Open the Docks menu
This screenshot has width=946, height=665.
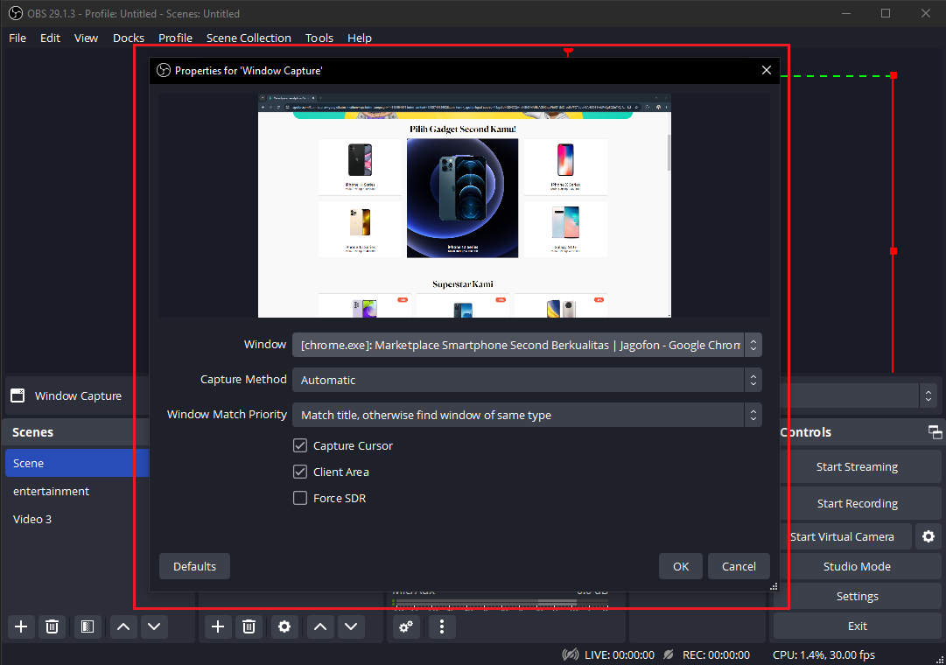pyautogui.click(x=129, y=38)
